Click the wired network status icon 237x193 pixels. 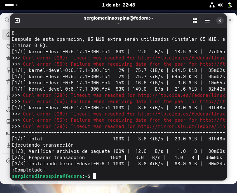coord(212,5)
